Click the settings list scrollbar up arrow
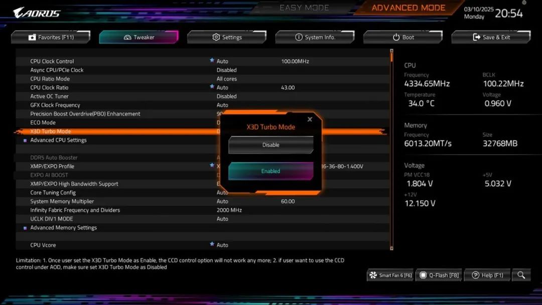Image resolution: width=542 pixels, height=305 pixels. [391, 51]
